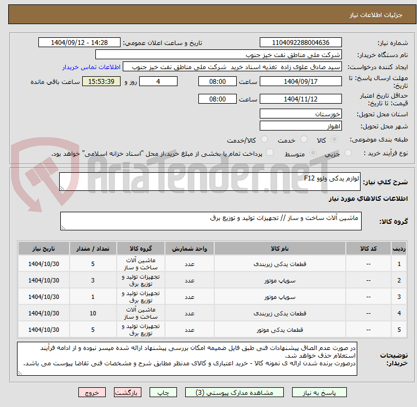Click the 'چاپ' print button
This screenshot has width=417, height=407.
click(x=163, y=393)
